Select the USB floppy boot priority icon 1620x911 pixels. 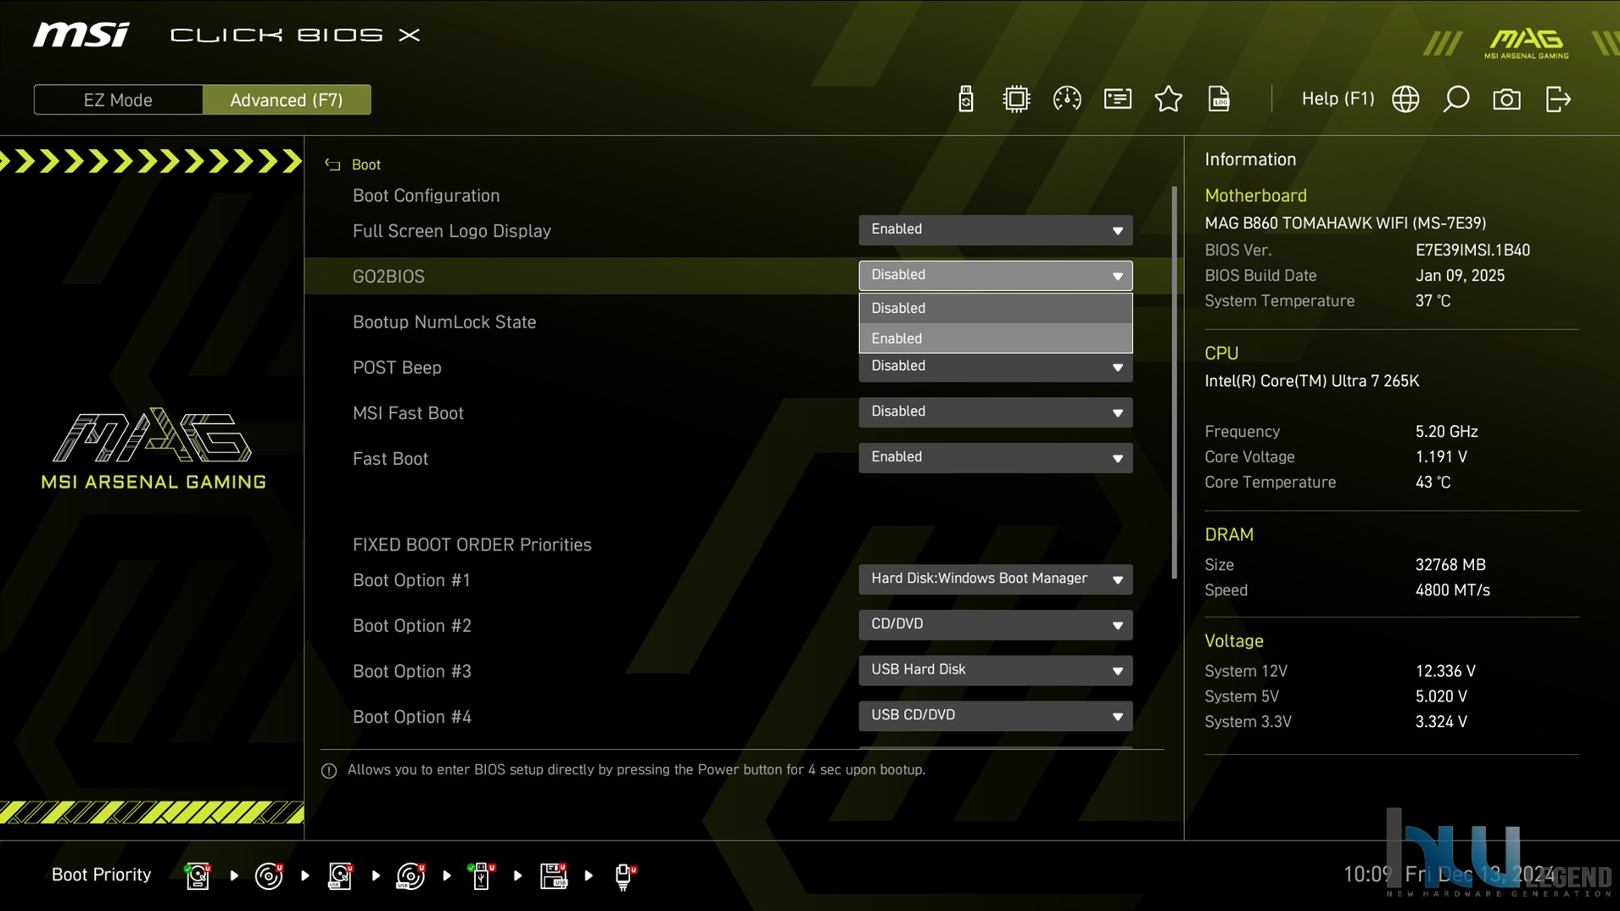(553, 875)
